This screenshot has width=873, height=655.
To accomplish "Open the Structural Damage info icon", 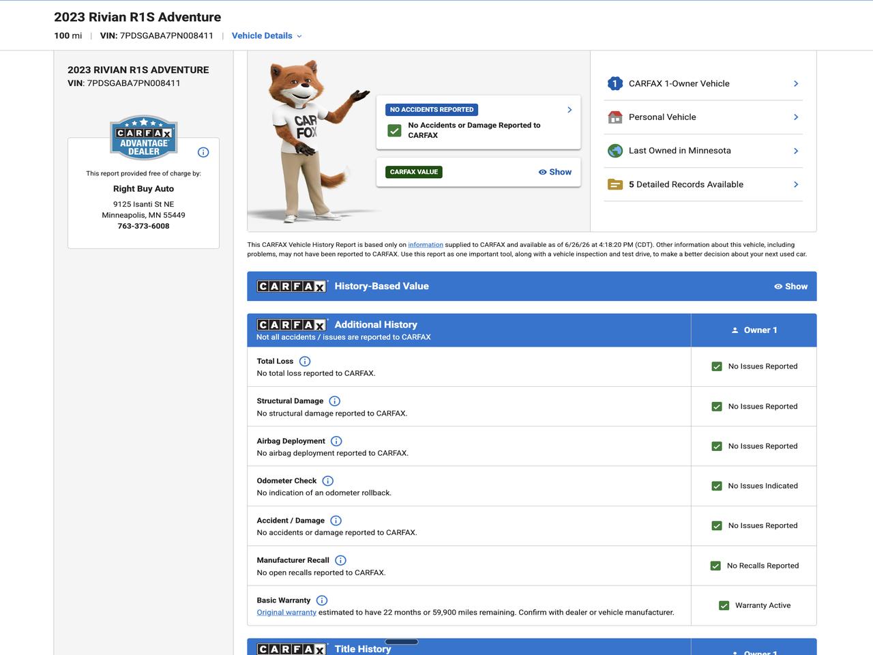I will point(335,401).
